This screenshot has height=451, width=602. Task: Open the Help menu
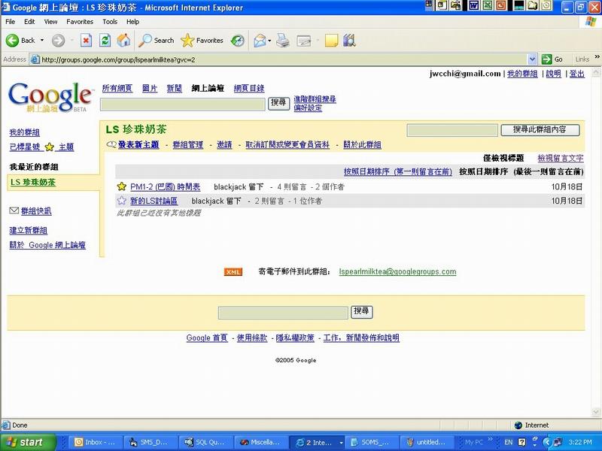(x=132, y=22)
